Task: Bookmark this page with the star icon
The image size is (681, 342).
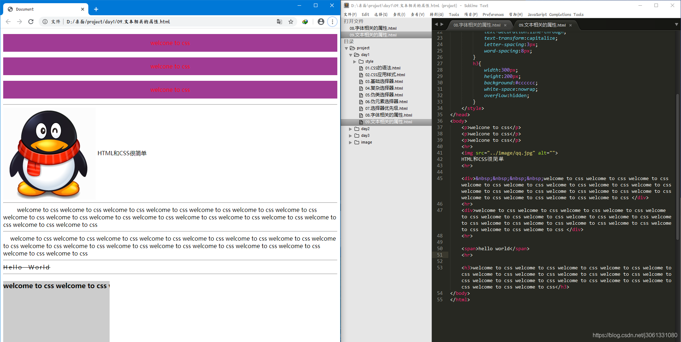Action: click(291, 22)
